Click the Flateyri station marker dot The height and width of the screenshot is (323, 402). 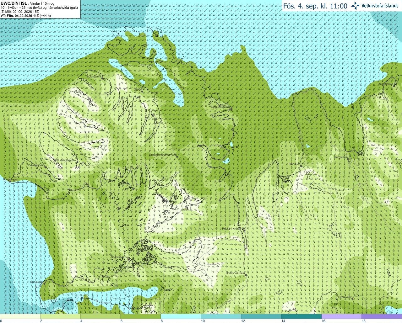pyautogui.click(x=84, y=94)
